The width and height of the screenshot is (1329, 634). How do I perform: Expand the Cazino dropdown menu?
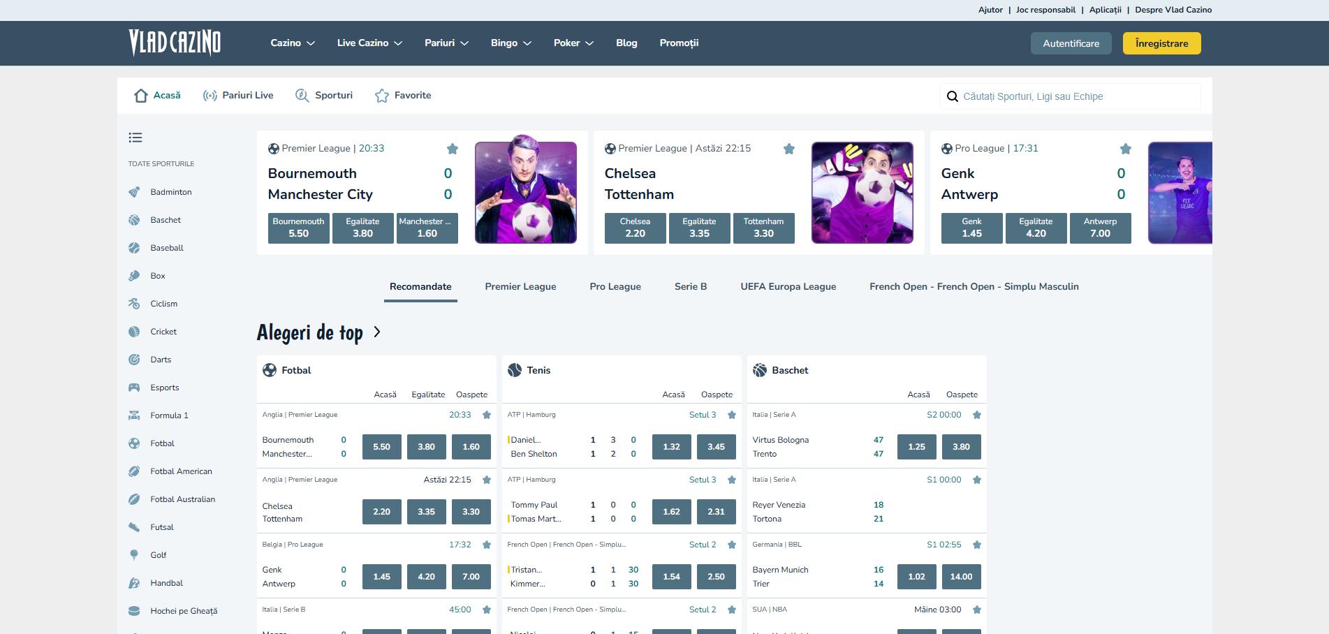(x=293, y=43)
